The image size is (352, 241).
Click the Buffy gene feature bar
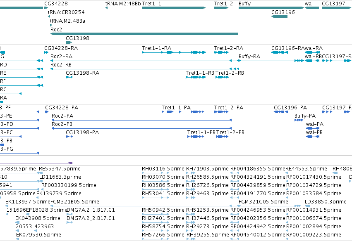(x=271, y=8)
